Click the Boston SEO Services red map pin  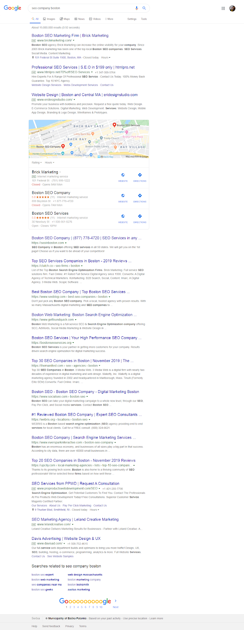114,125
